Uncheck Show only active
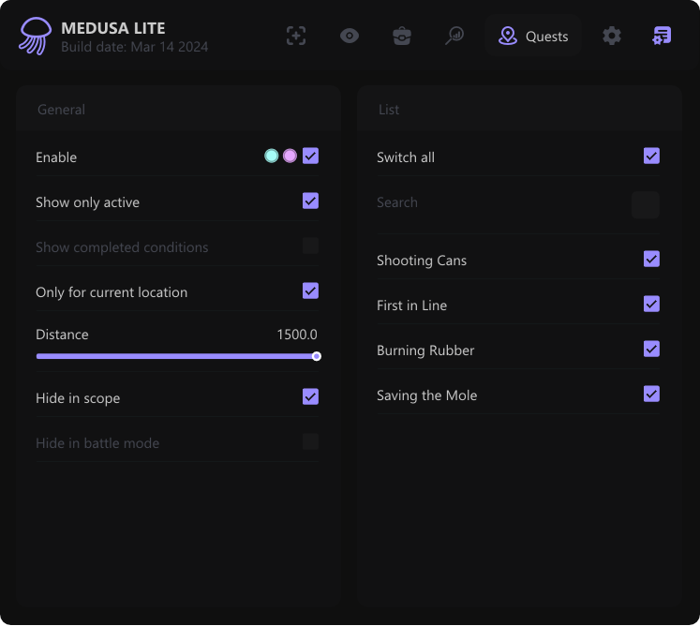The height and width of the screenshot is (626, 700). [x=311, y=201]
